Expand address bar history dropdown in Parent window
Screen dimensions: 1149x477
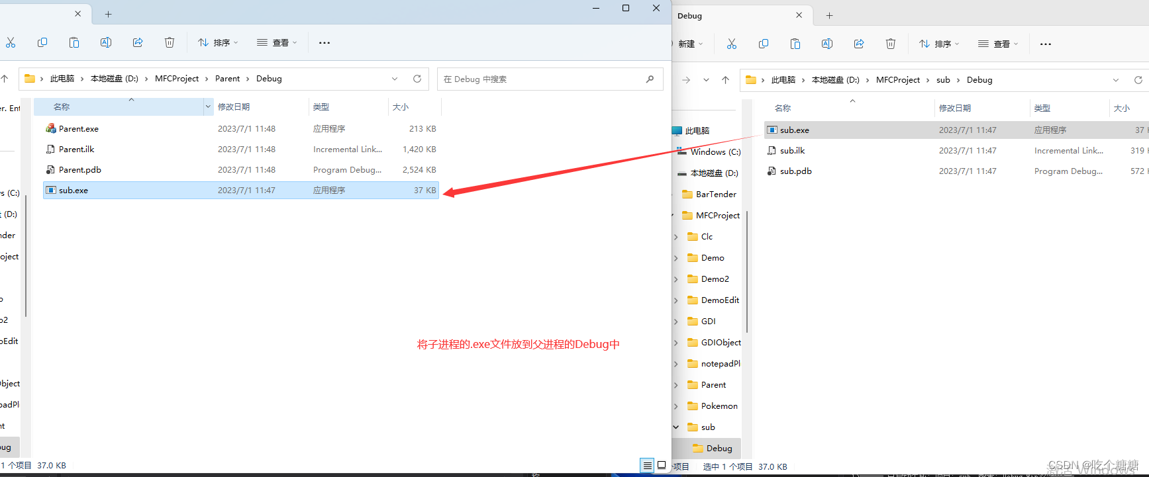click(x=395, y=79)
